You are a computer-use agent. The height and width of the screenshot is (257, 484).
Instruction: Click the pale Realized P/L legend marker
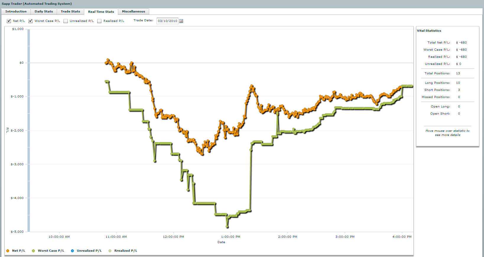[110, 251]
